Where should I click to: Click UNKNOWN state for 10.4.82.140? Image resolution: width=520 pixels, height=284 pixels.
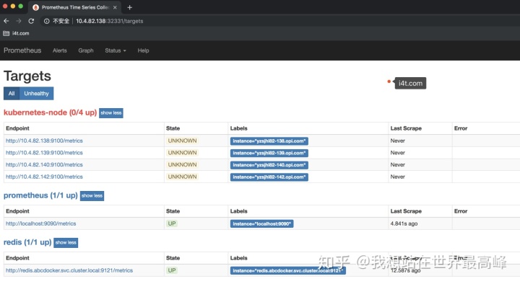pos(183,164)
